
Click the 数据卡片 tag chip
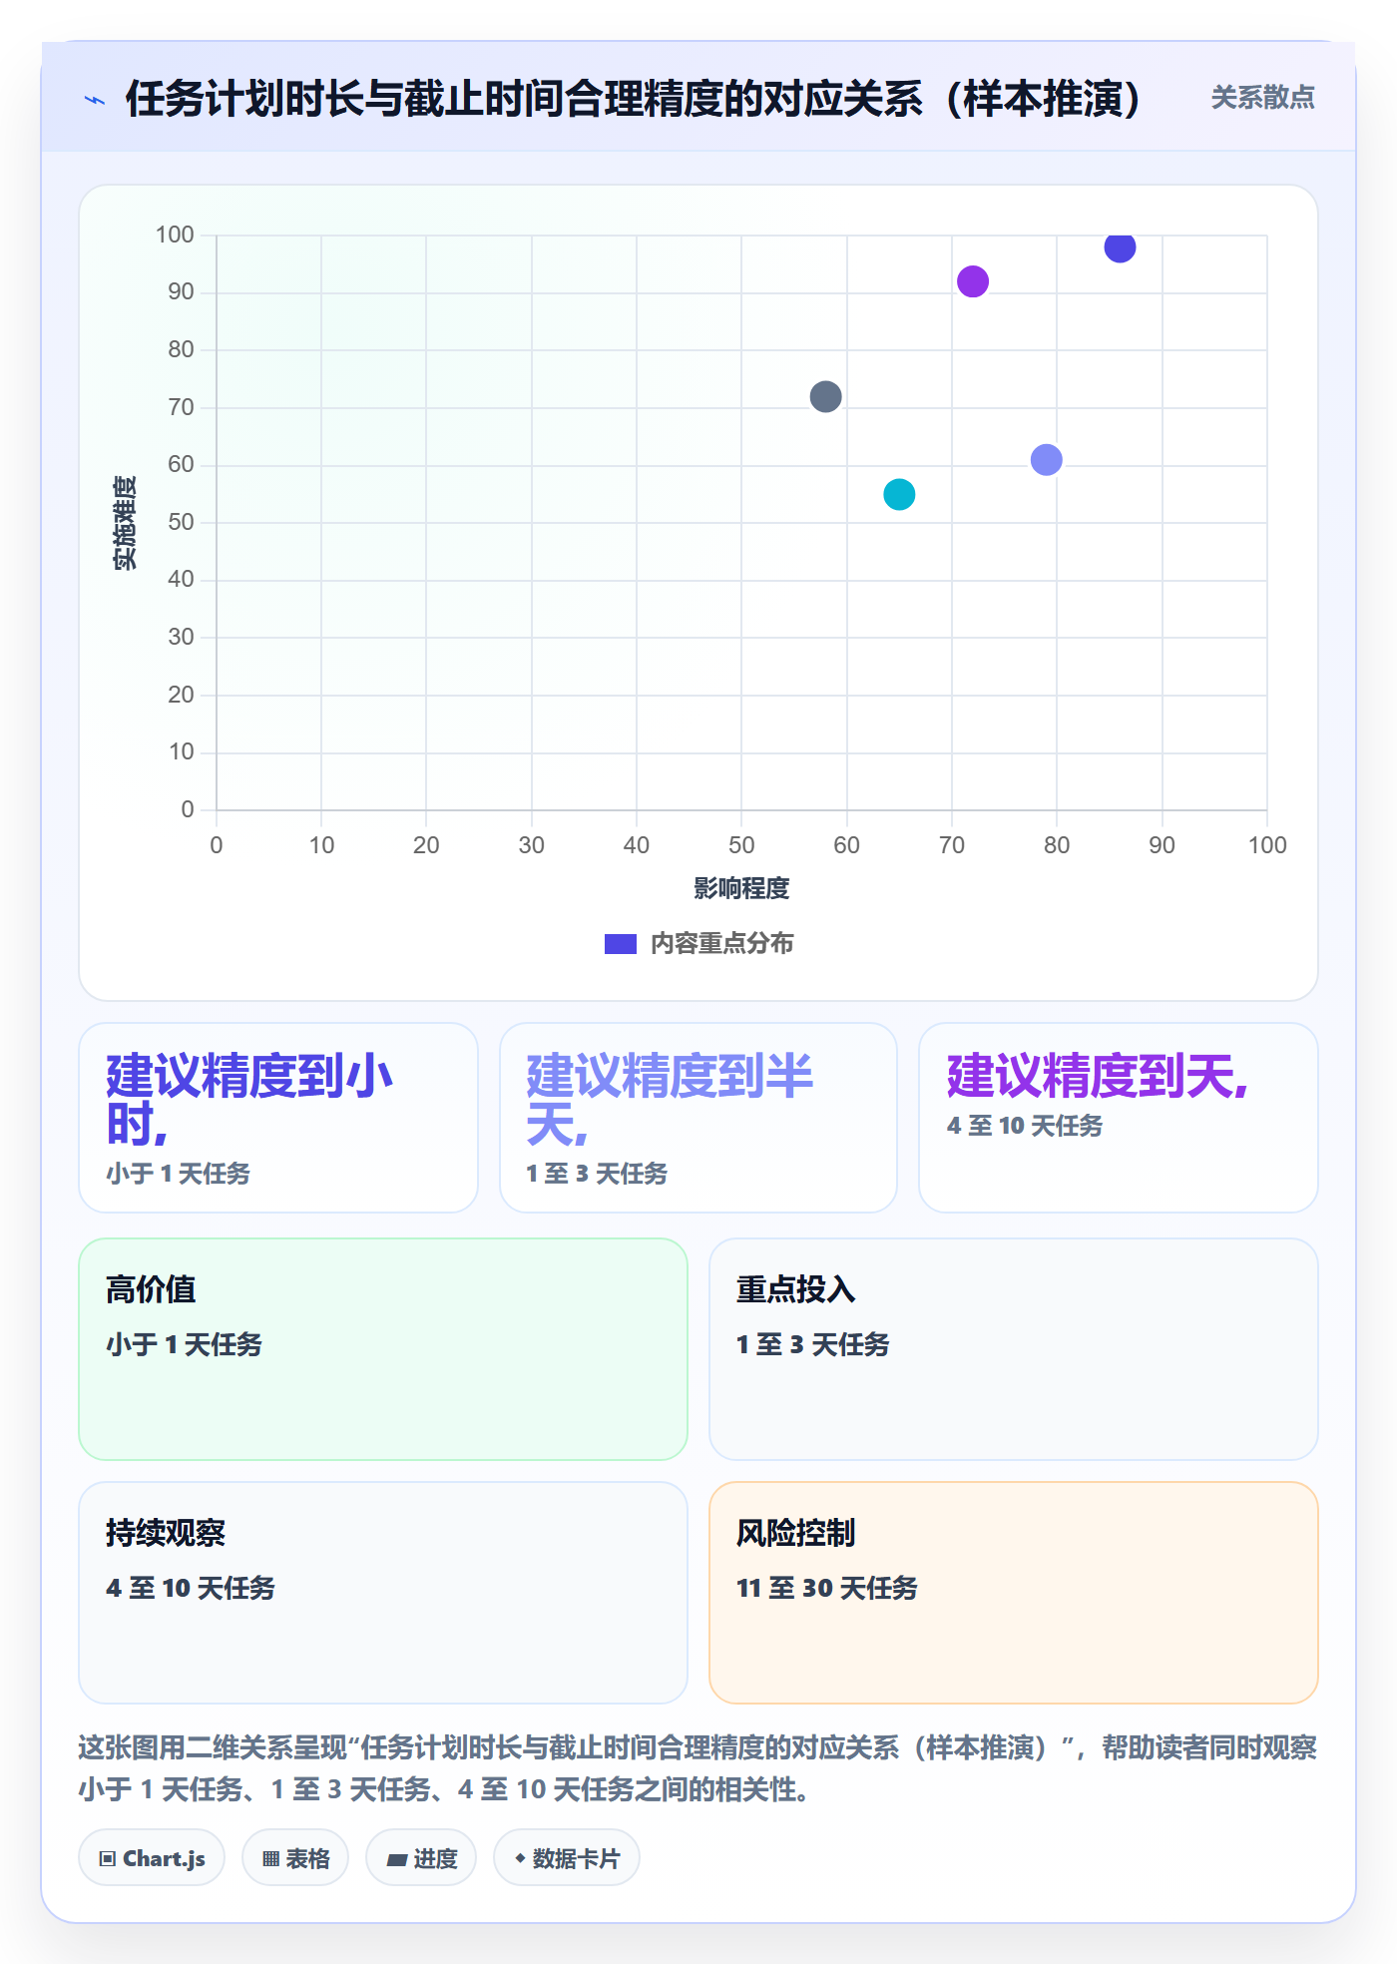[x=567, y=1858]
